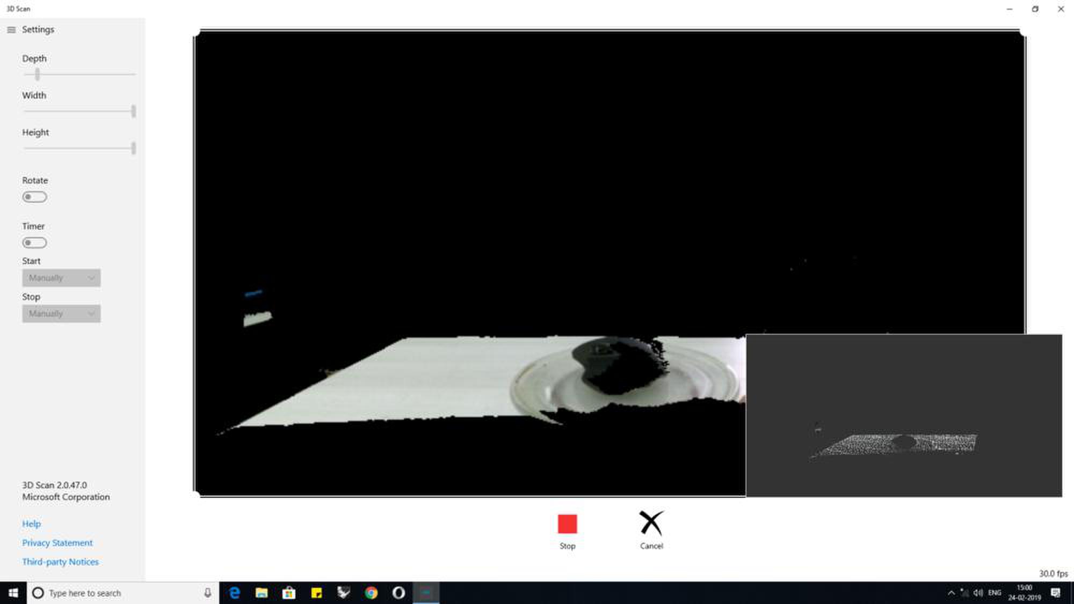Expand the Stop mode dropdown
Screen dimensions: 1074x604
[x=61, y=314]
